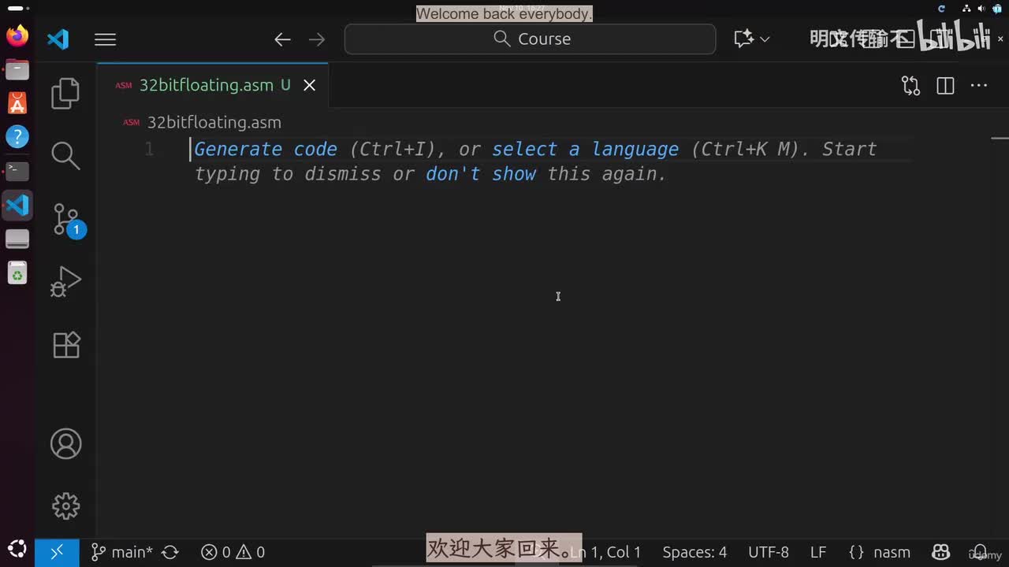
Task: Open More Actions ellipsis in editor toolbar
Action: (x=978, y=86)
